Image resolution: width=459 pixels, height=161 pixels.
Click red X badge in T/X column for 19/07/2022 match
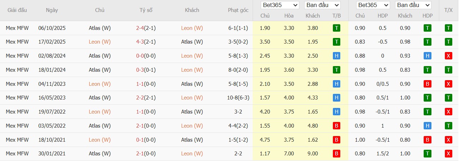click(448, 112)
